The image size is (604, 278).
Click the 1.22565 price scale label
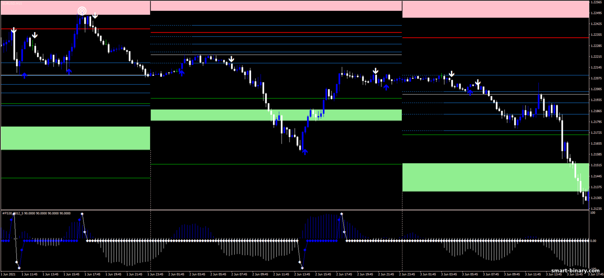point(597,2)
